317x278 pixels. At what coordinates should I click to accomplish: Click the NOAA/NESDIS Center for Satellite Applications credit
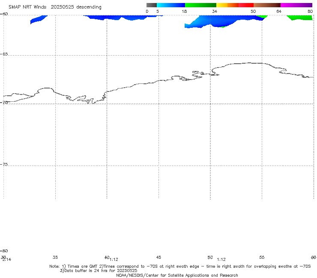[177, 275]
